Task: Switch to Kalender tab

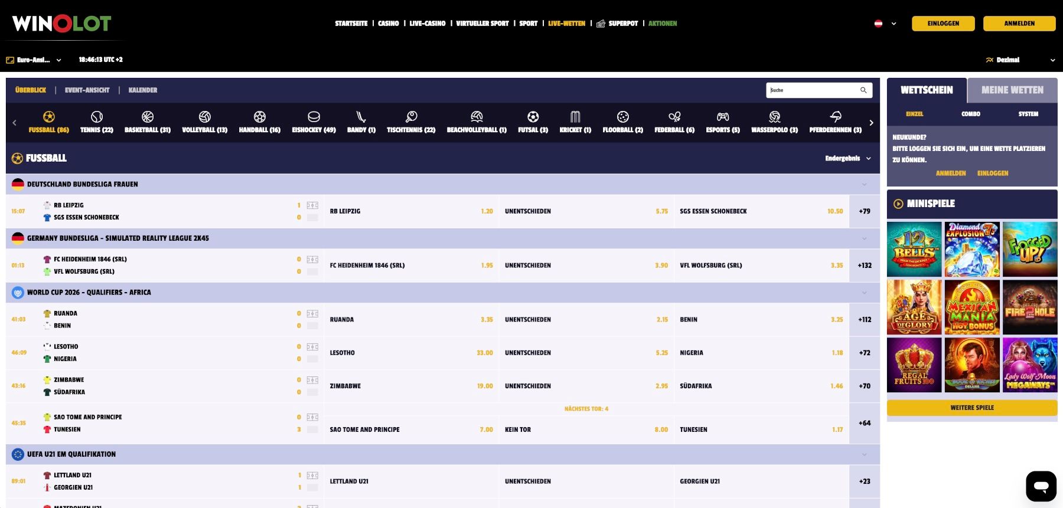Action: click(x=143, y=90)
